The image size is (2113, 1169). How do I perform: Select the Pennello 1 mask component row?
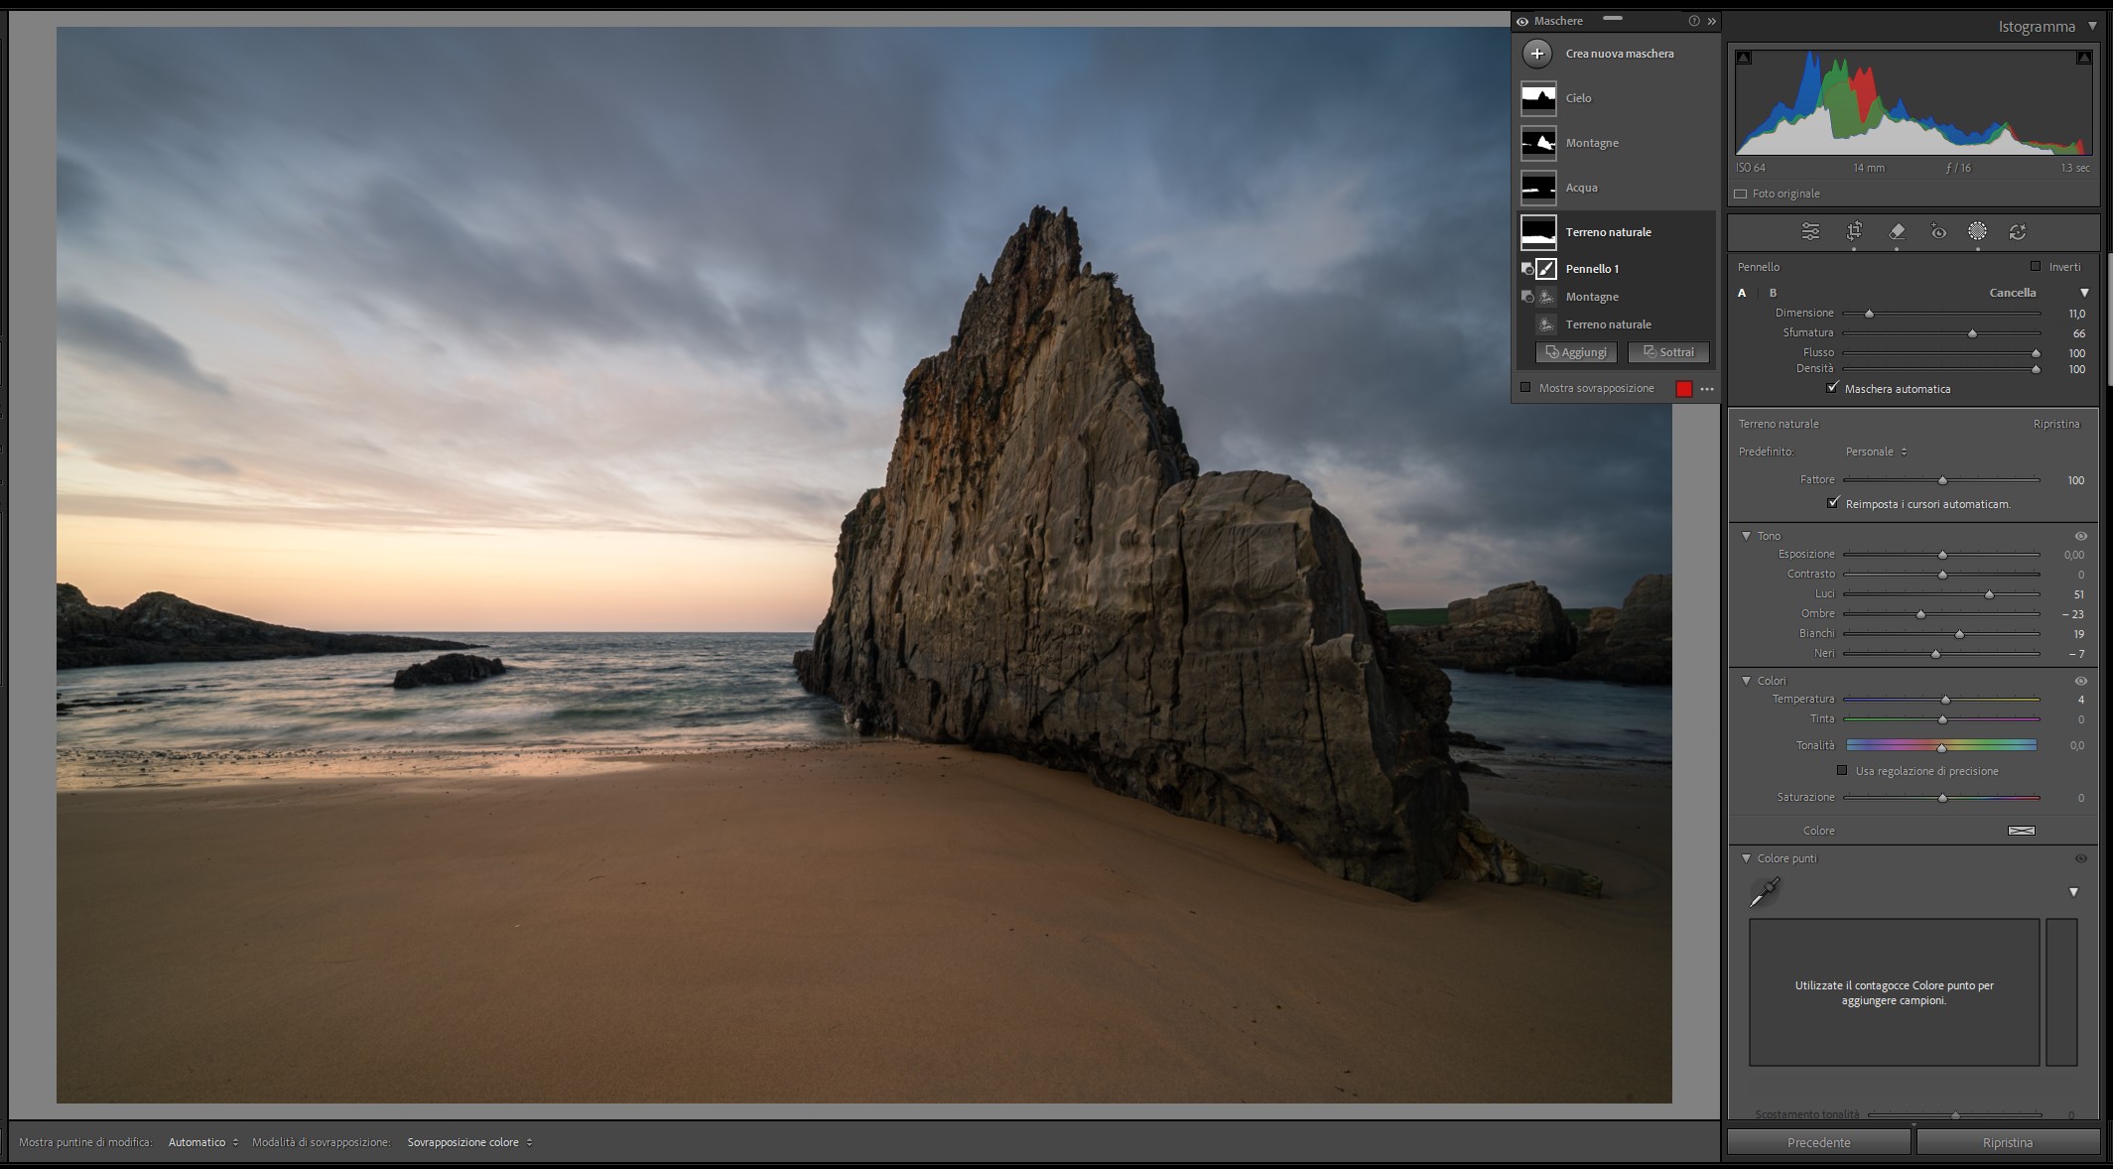[x=1616, y=269]
